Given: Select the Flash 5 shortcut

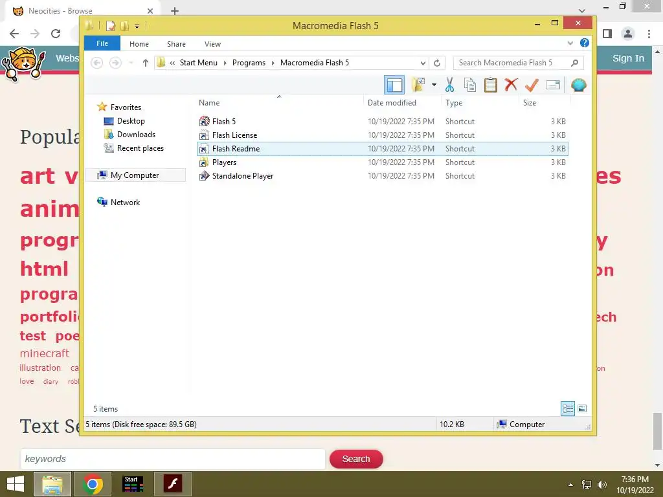Looking at the screenshot, I should pyautogui.click(x=223, y=121).
